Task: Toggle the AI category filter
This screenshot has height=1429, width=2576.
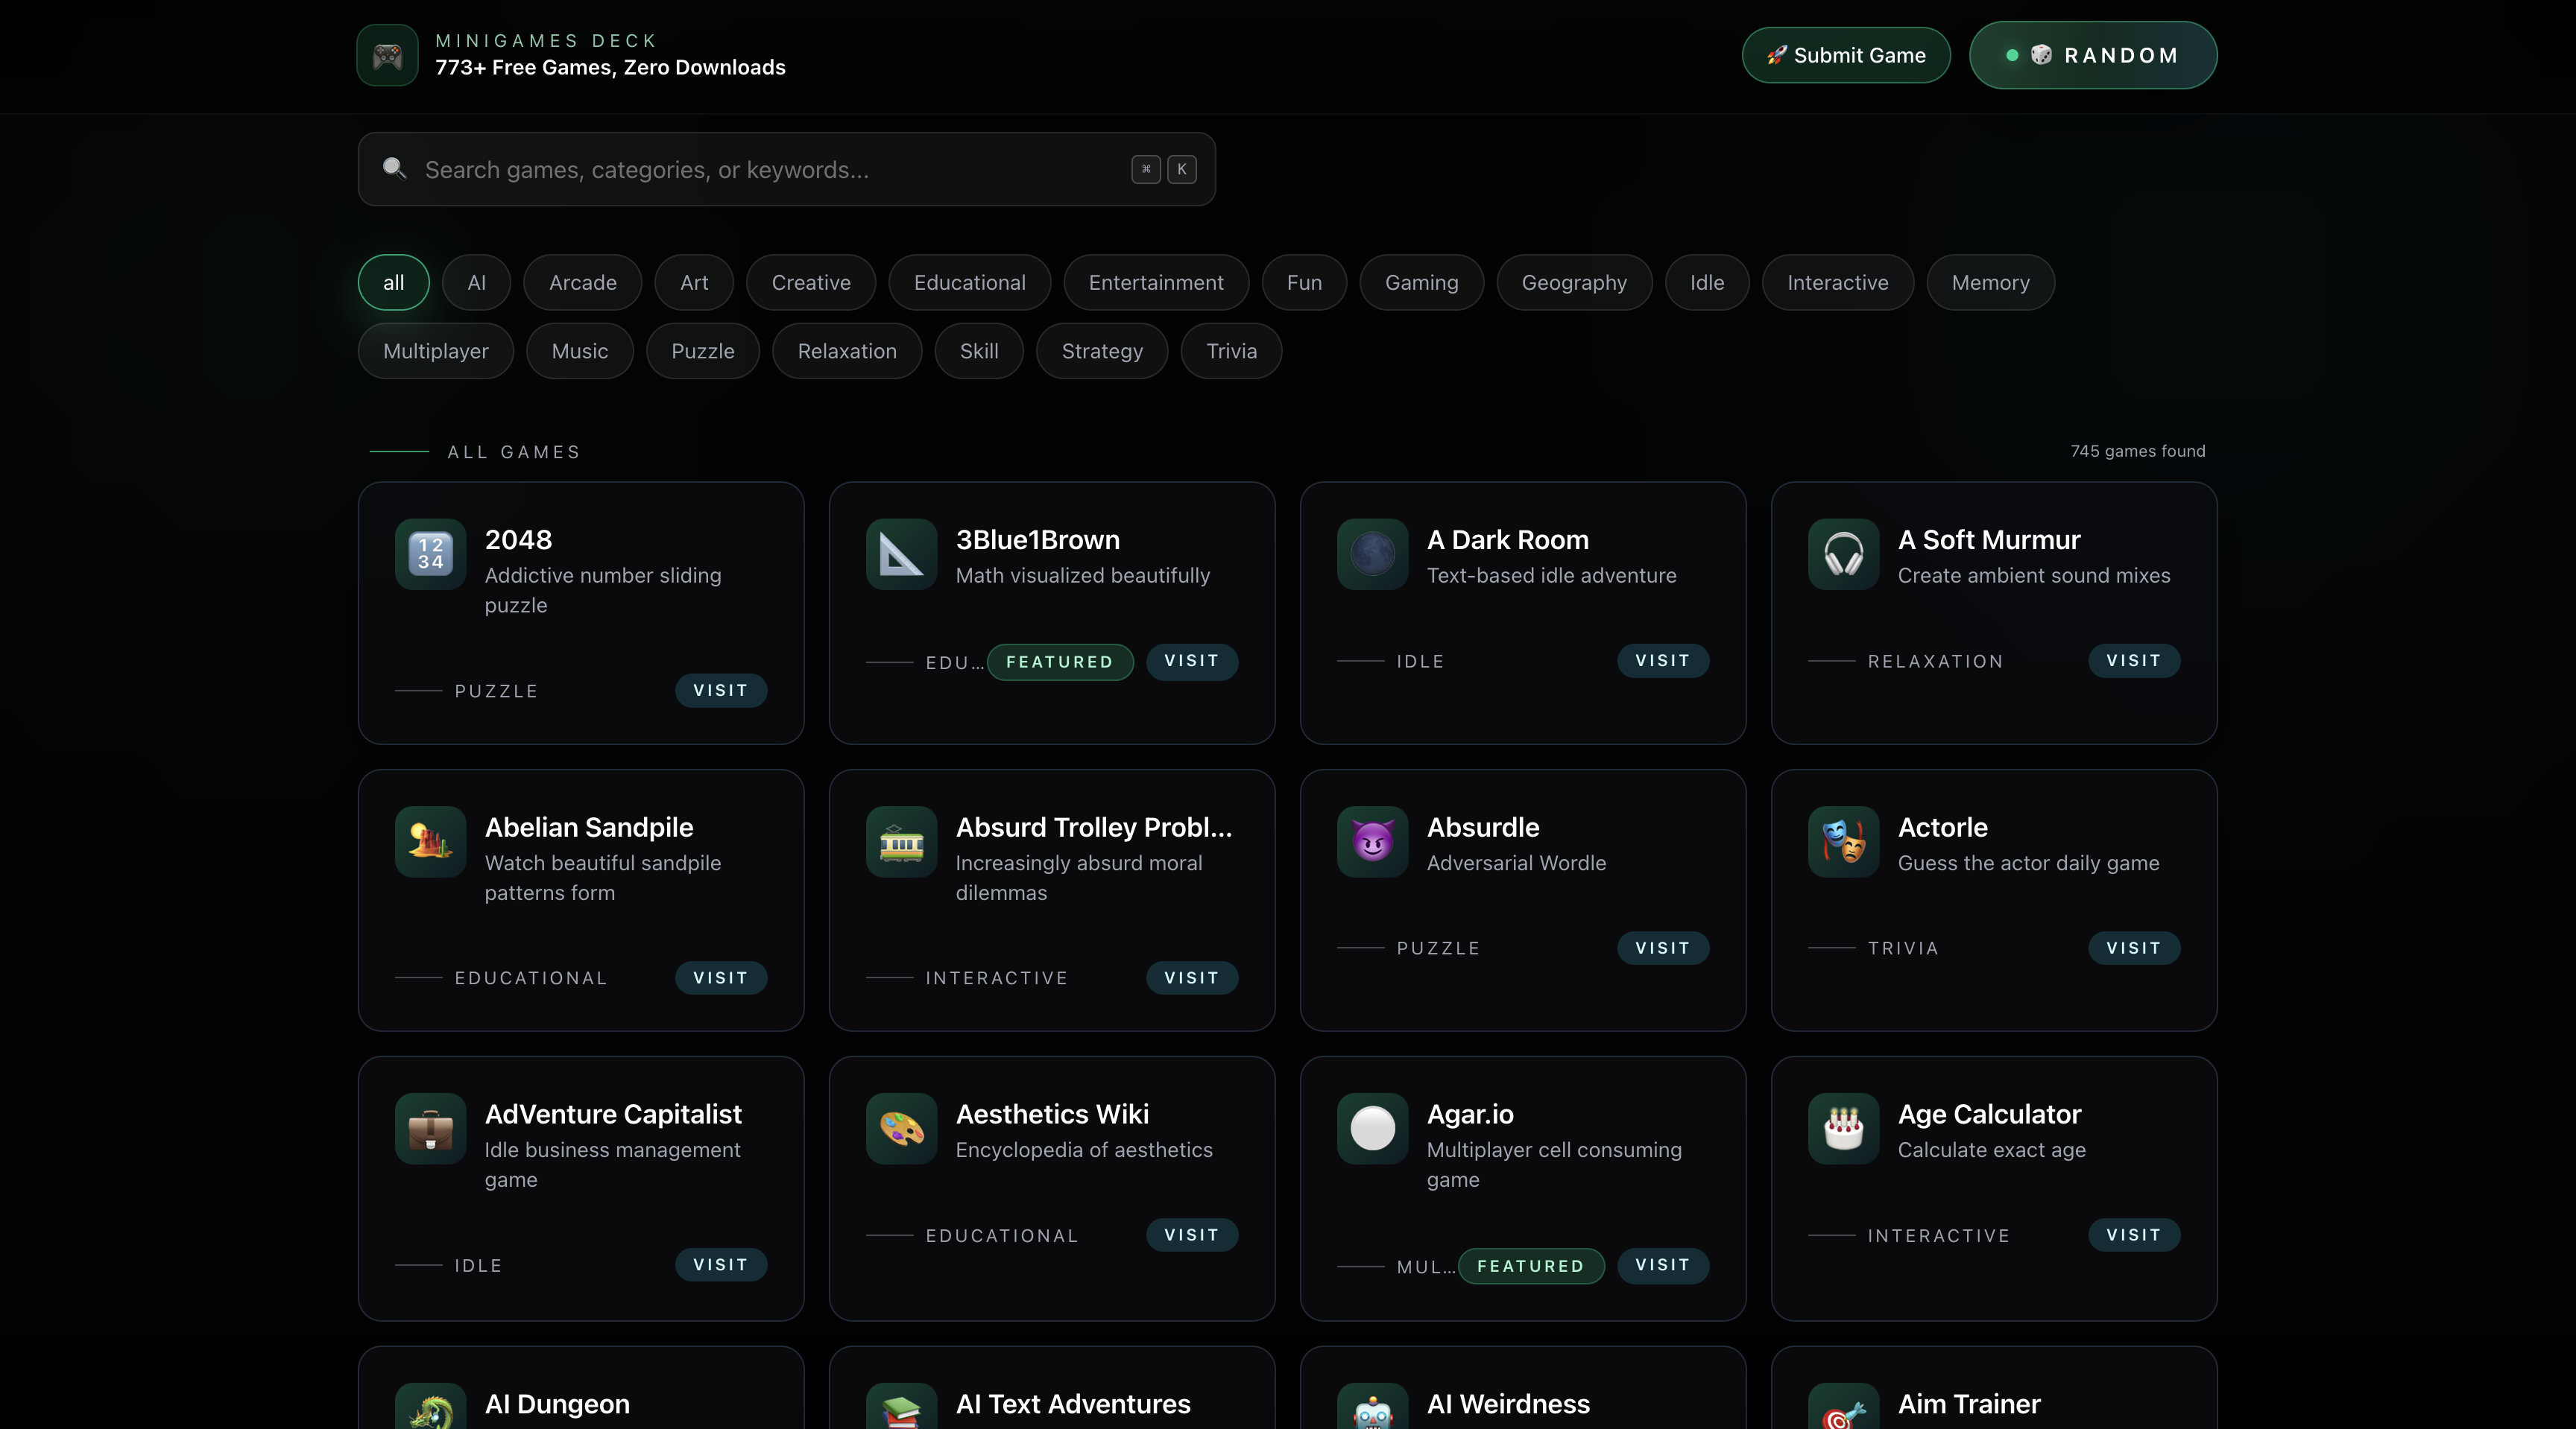Action: pos(476,282)
